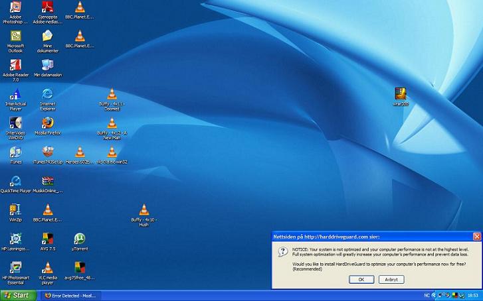Screen dimensions: 483x301
Task: Open the Min datamaskin icon
Action: point(47,65)
